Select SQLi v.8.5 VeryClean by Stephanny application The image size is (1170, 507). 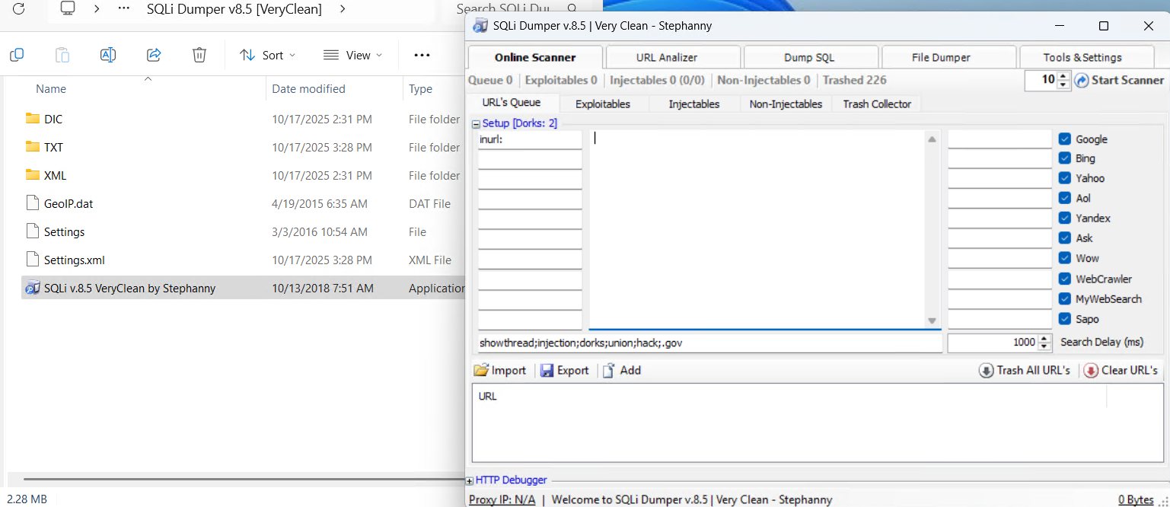click(x=244, y=288)
